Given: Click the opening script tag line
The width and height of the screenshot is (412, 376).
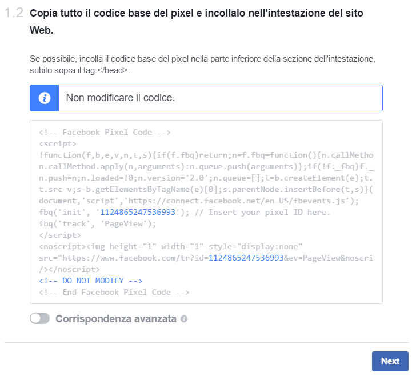Looking at the screenshot, I should (x=58, y=144).
